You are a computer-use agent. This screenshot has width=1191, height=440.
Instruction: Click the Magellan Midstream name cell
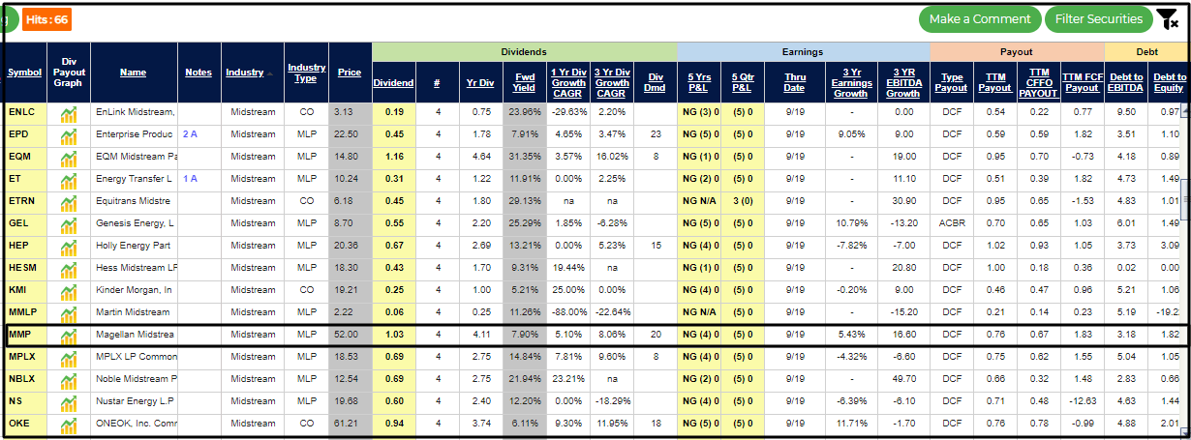(x=134, y=336)
